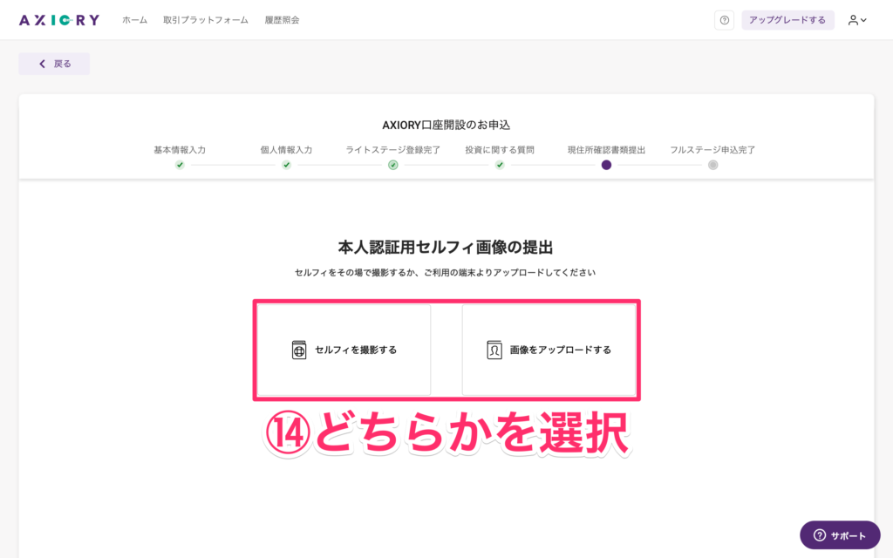893x558 pixels.
Task: Click the アップグレードする button
Action: coord(787,20)
